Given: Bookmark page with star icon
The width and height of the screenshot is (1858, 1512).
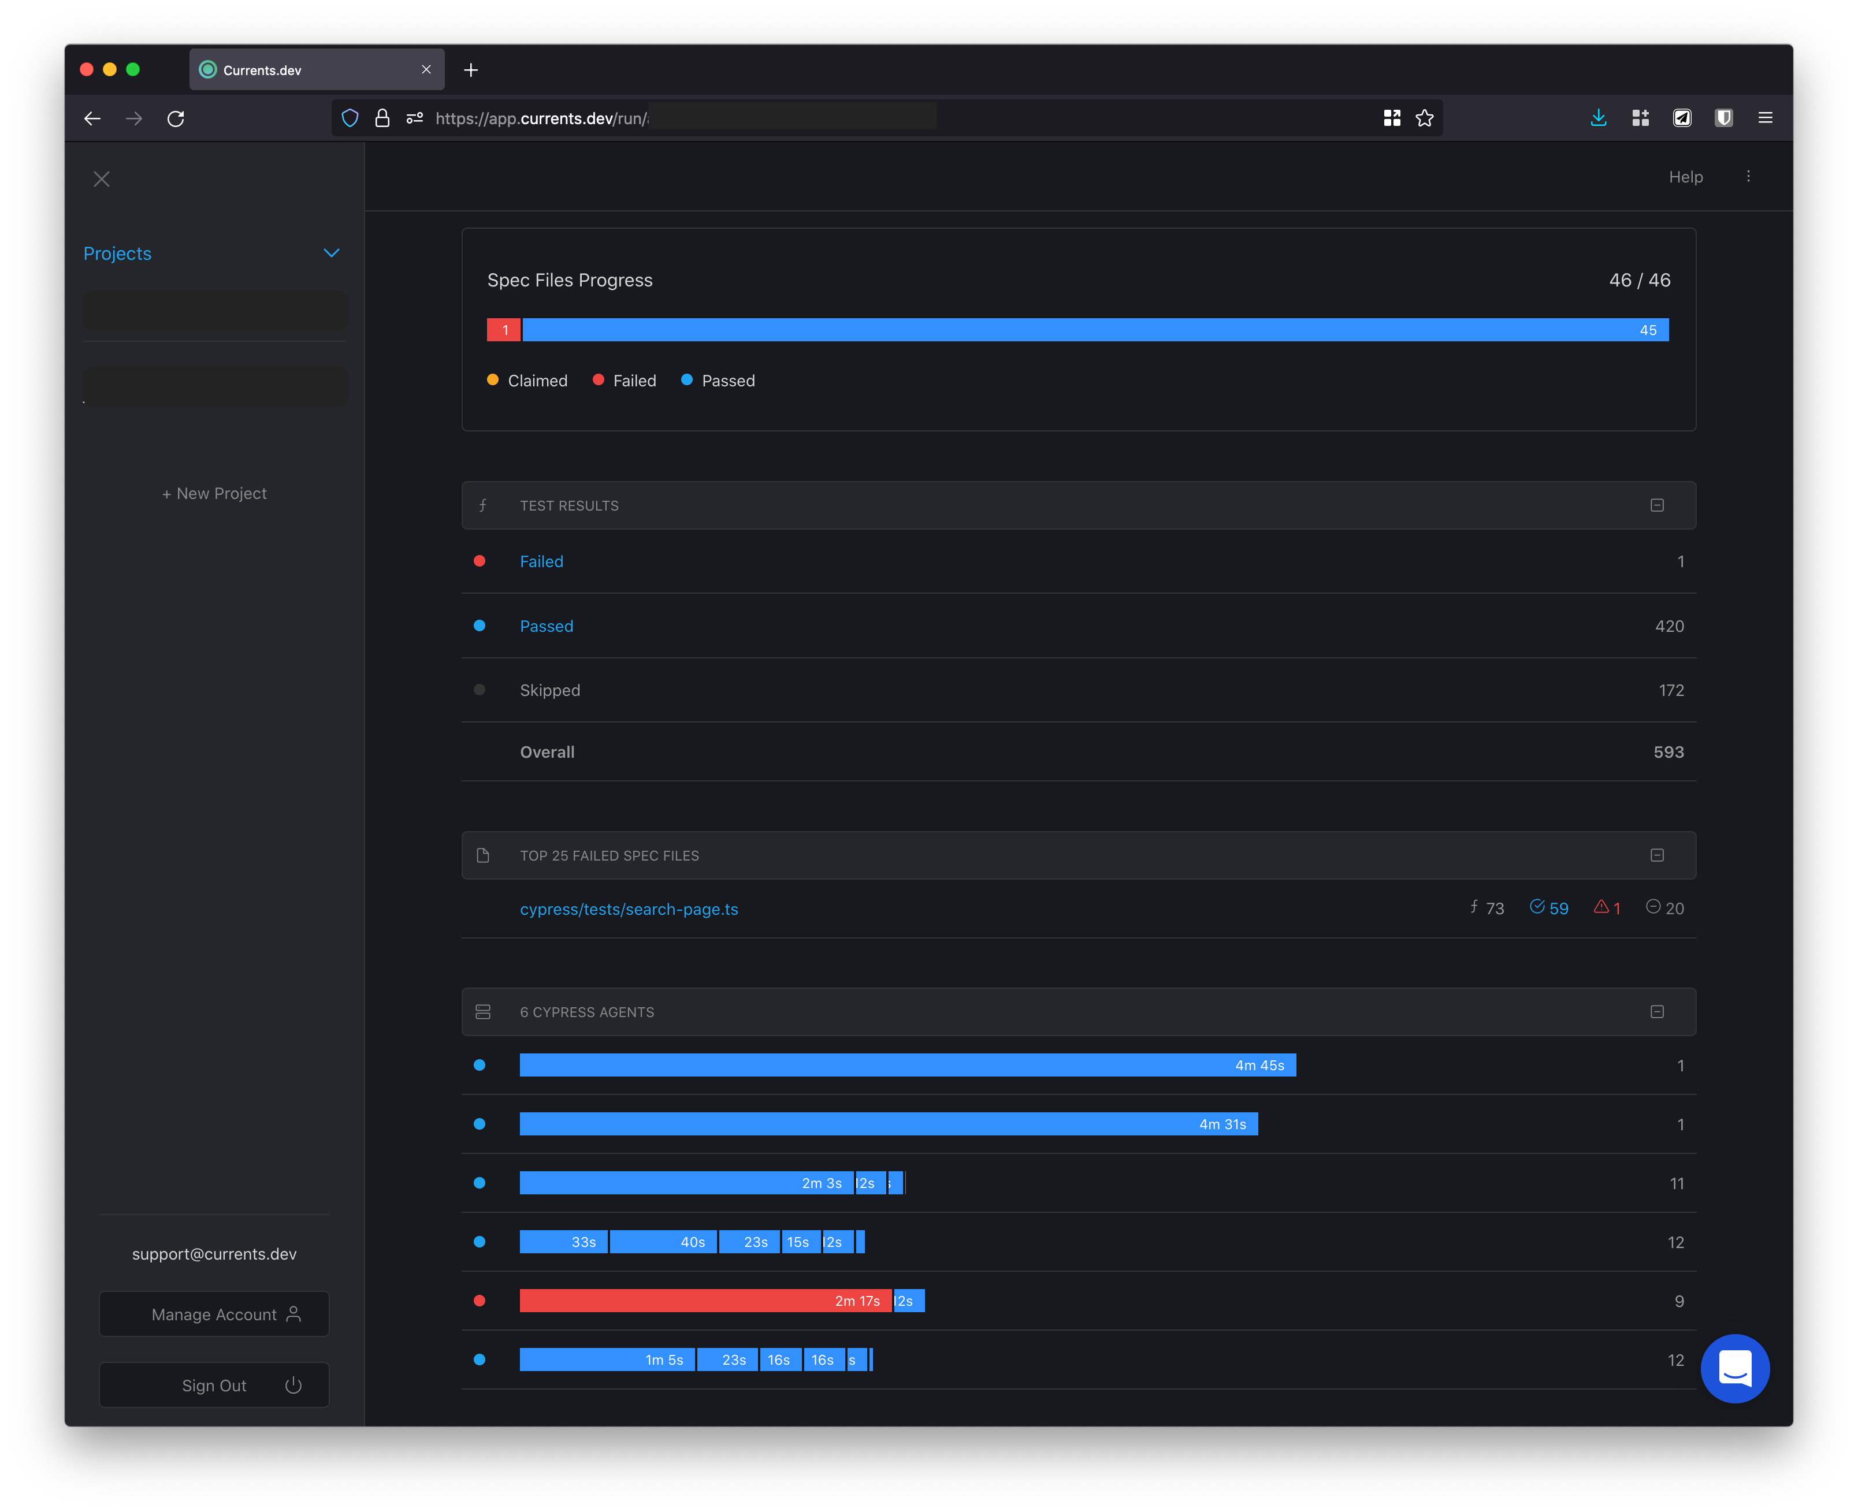Looking at the screenshot, I should pyautogui.click(x=1424, y=118).
